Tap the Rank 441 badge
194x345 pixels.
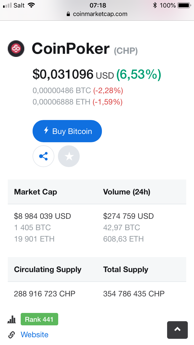click(x=39, y=319)
